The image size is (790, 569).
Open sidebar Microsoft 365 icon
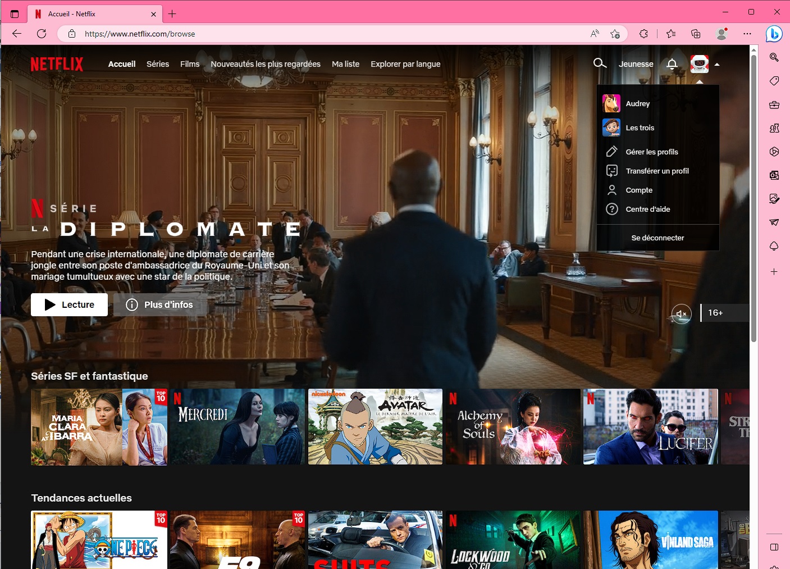coord(774,152)
